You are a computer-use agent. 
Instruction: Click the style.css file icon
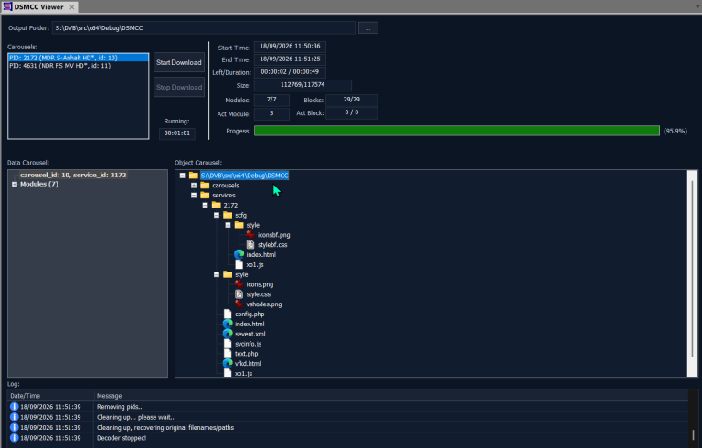click(x=239, y=293)
